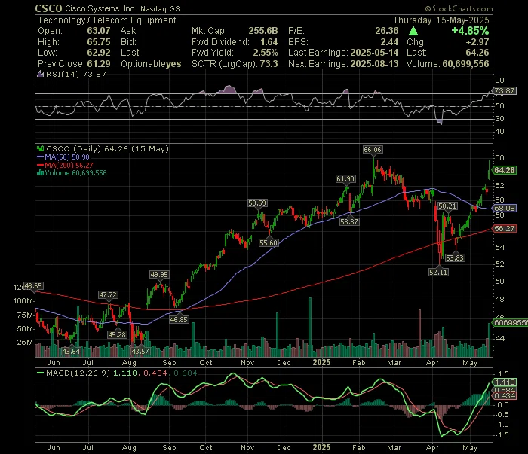Click Technology / Telecom Equipment sector text
The height and width of the screenshot is (454, 528).
tap(107, 20)
